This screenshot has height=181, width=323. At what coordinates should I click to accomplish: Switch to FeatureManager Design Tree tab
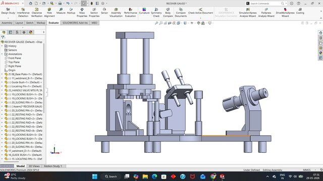4,32
